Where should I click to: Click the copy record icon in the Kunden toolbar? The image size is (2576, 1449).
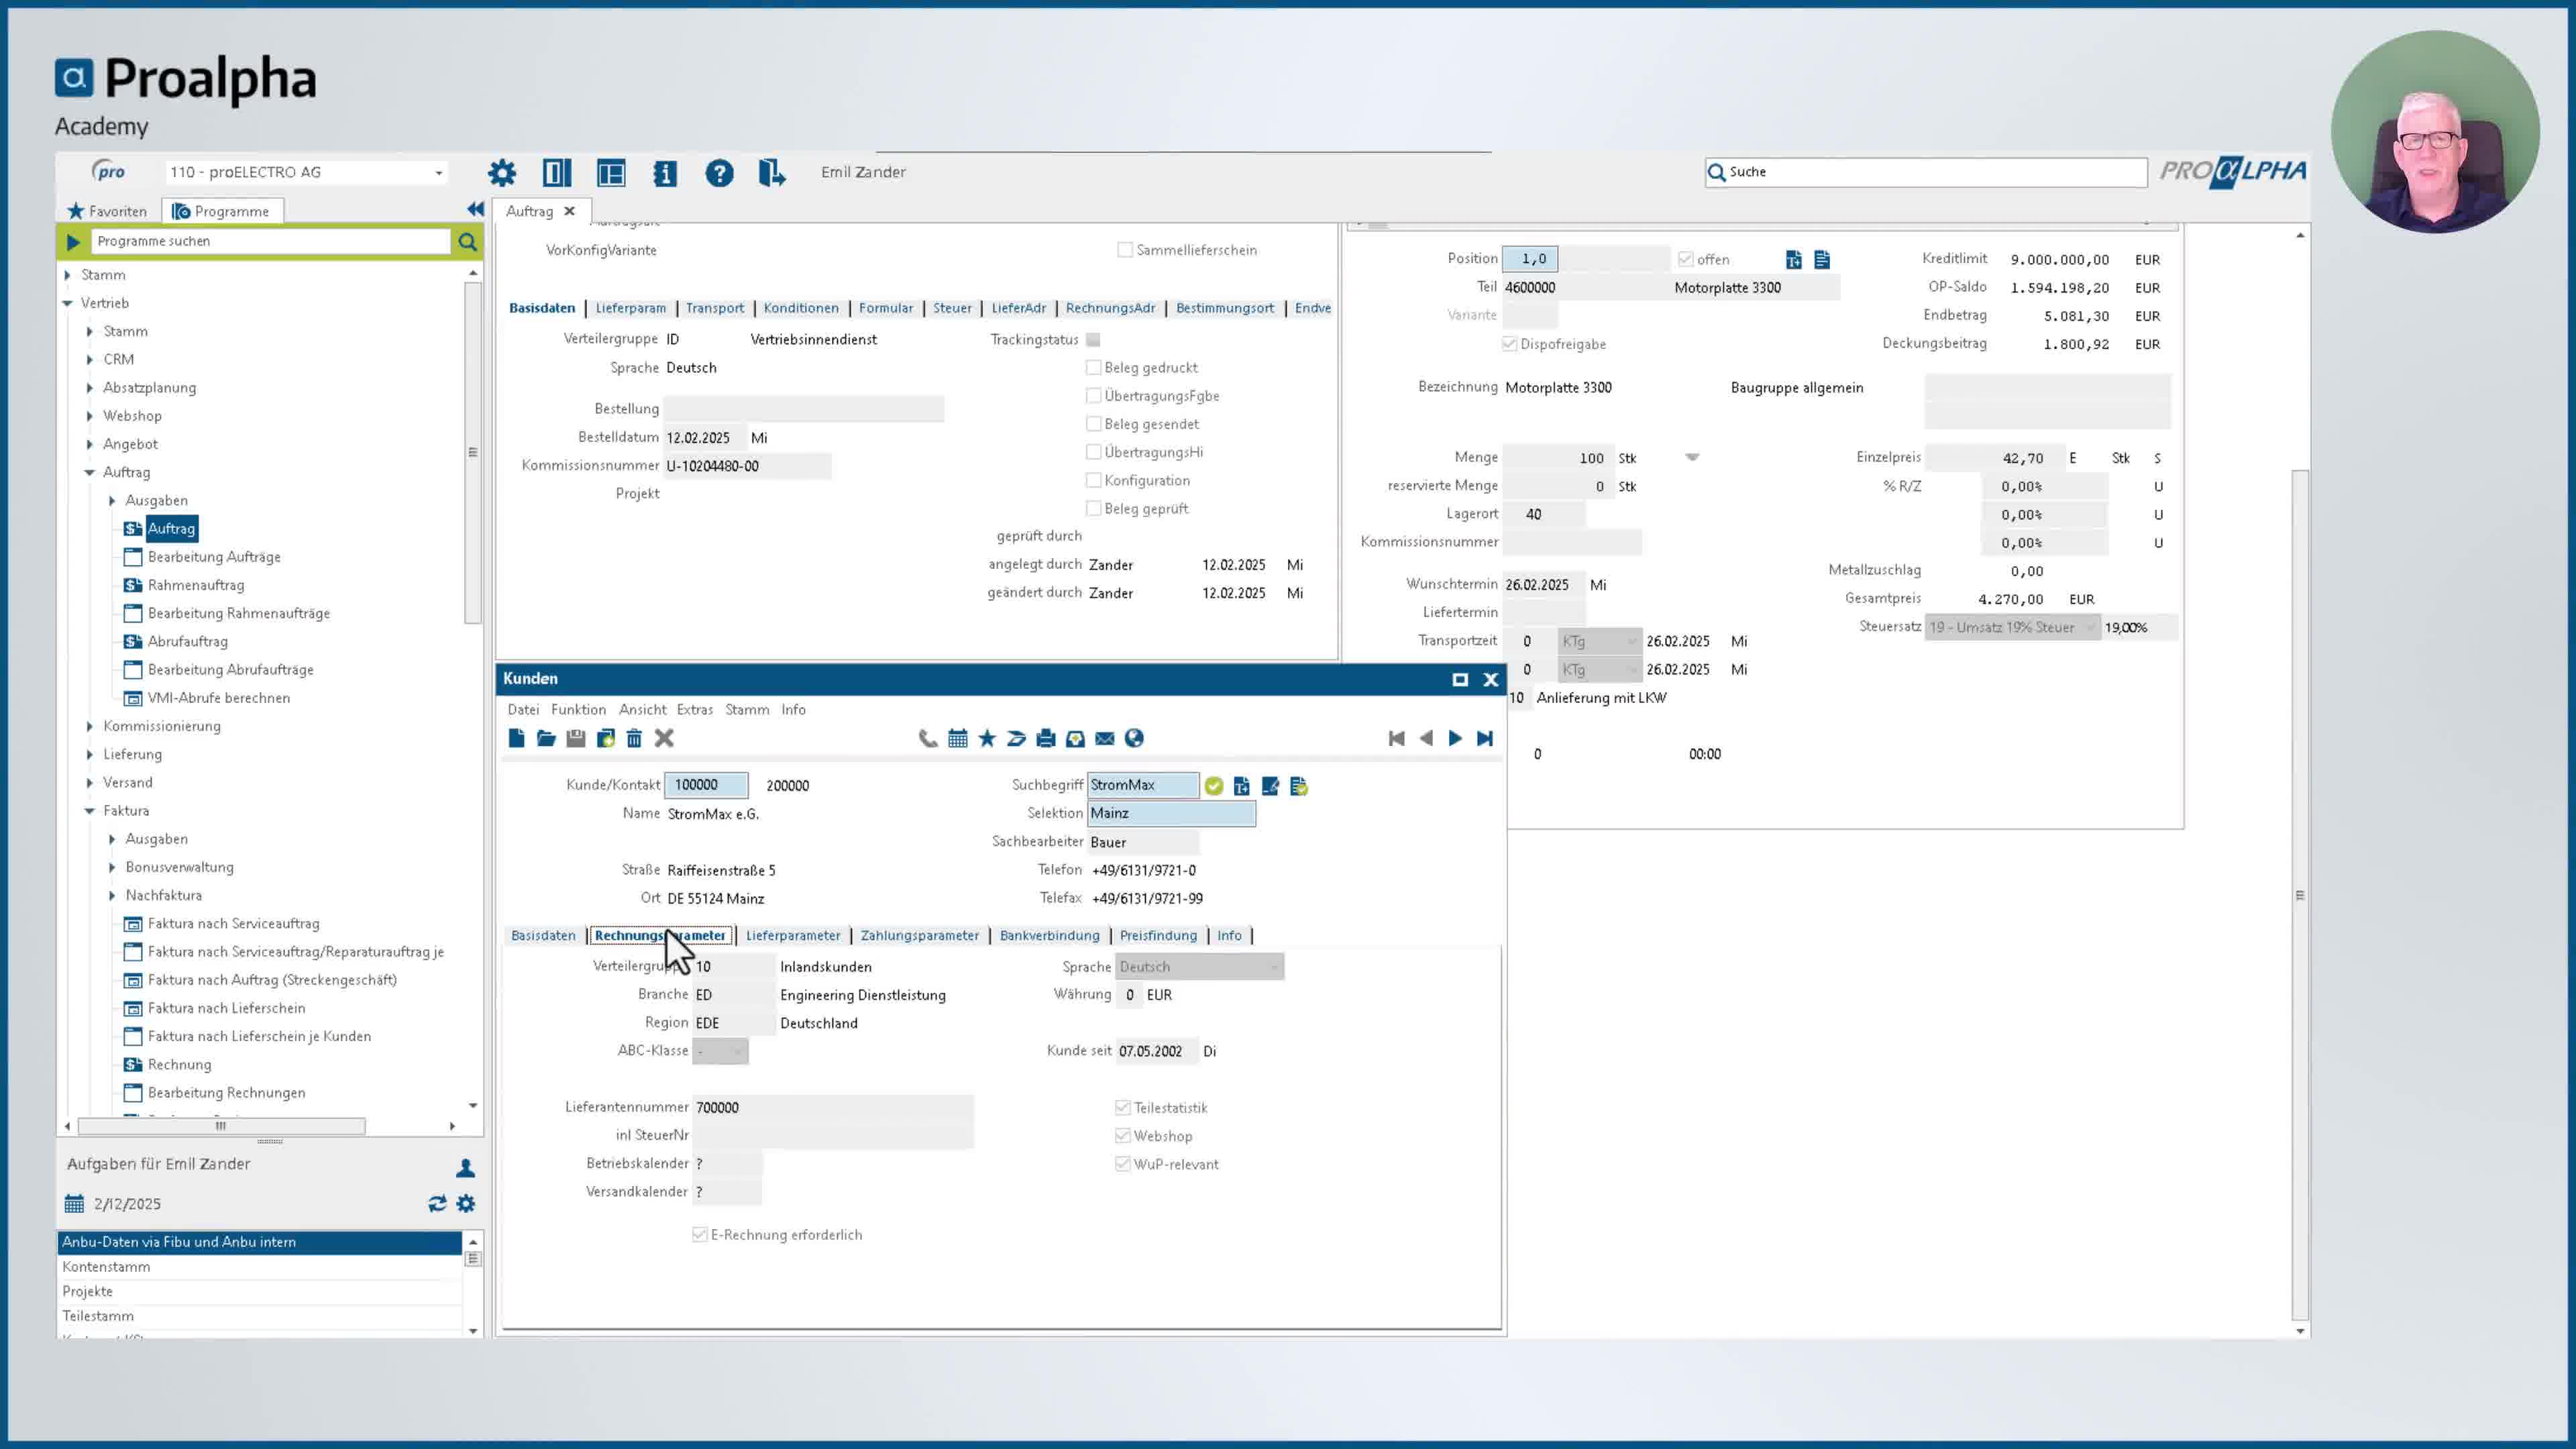[x=605, y=738]
